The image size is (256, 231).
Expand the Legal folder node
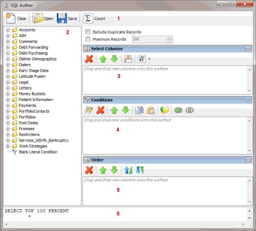click(x=8, y=82)
